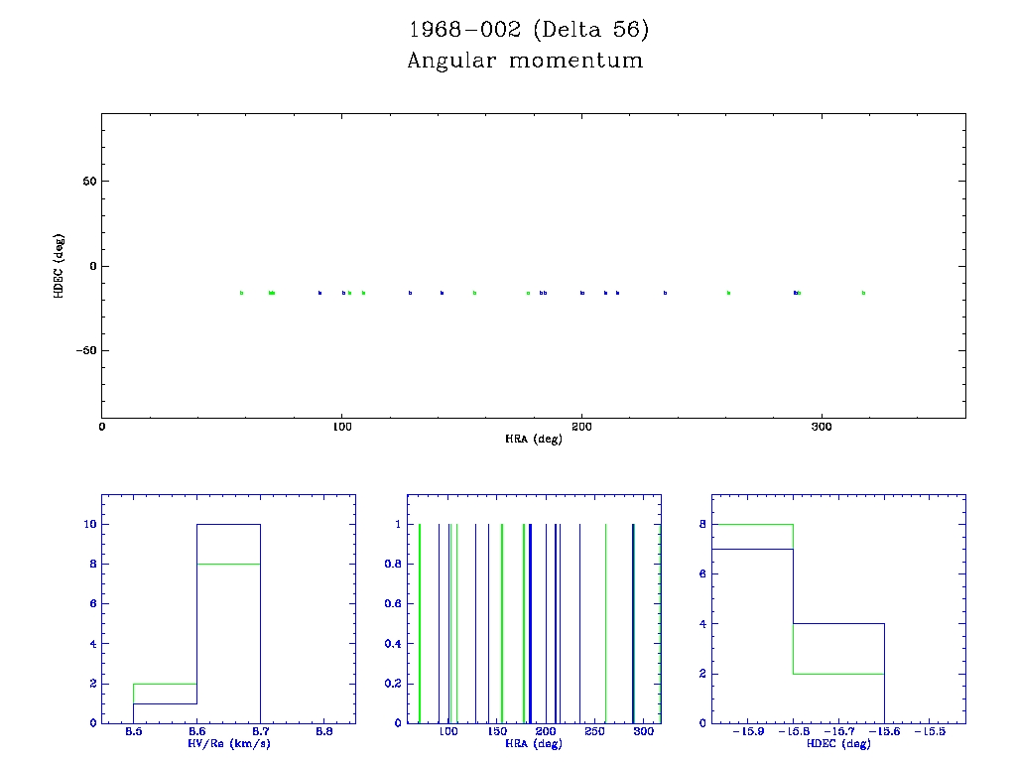Click the isolated blue scatter point near HRA 235
The height and width of the screenshot is (762, 1016).
(x=665, y=293)
